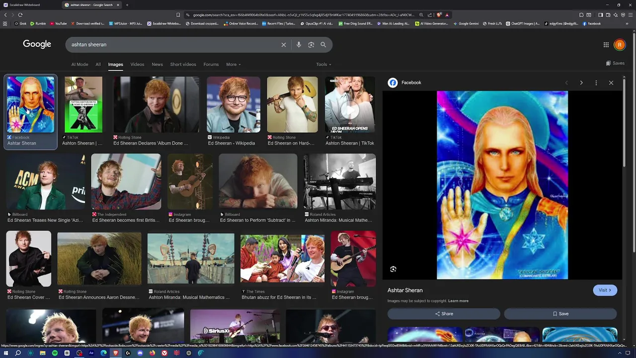
Task: Click the large Ashtar Sheran preview image
Action: click(502, 185)
